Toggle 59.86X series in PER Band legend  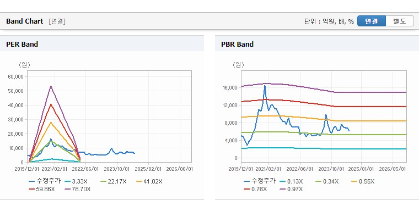[x=42, y=189]
